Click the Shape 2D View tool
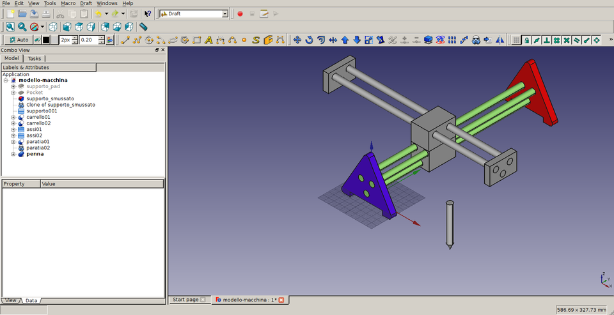614x315 pixels. 429,40
